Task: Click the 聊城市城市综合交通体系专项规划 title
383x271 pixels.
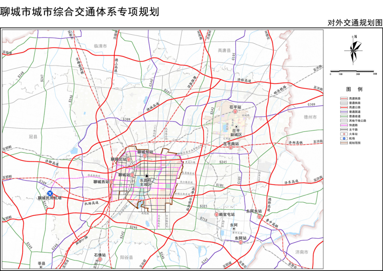Action: point(79,12)
